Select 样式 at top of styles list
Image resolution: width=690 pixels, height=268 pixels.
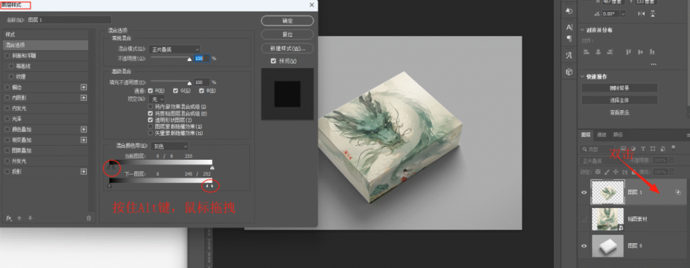[45, 34]
